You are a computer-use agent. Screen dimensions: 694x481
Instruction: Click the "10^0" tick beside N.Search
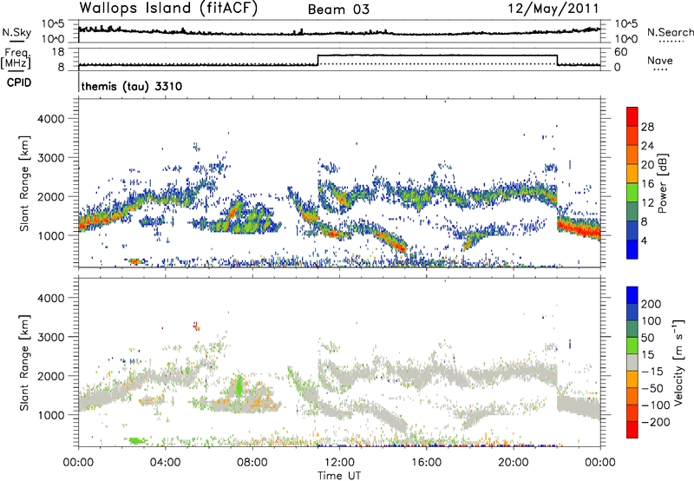tap(625, 39)
